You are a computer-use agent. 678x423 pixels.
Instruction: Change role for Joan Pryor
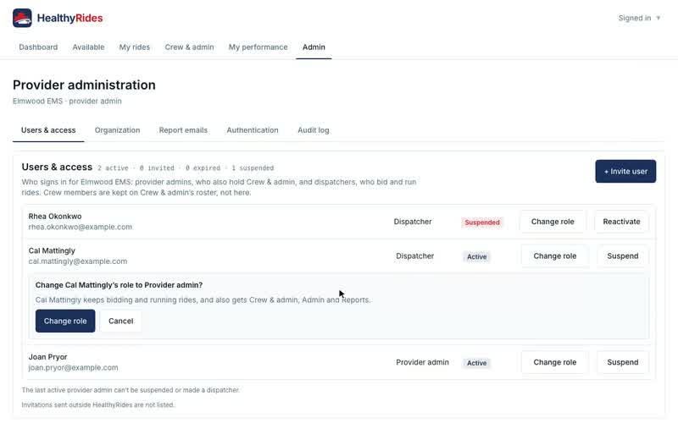555,362
